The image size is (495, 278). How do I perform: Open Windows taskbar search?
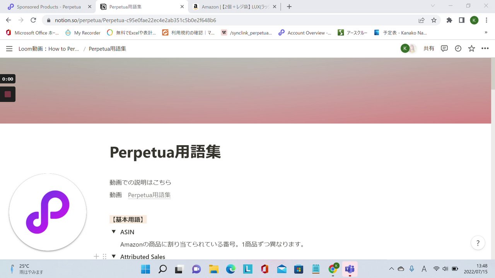point(162,269)
